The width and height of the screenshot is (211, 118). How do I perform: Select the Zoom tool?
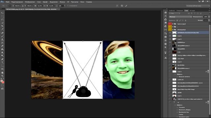[2, 76]
